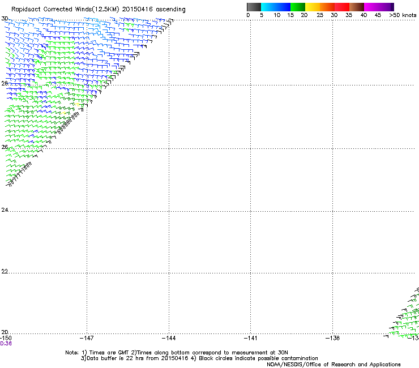Viewport: 419px width, 368px height.
Task: Click the NOAA/NESDIS credit text
Action: click(334, 365)
